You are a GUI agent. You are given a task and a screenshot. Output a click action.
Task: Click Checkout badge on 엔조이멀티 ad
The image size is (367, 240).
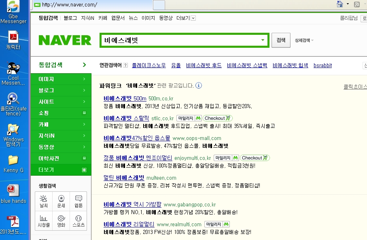pos(255,158)
